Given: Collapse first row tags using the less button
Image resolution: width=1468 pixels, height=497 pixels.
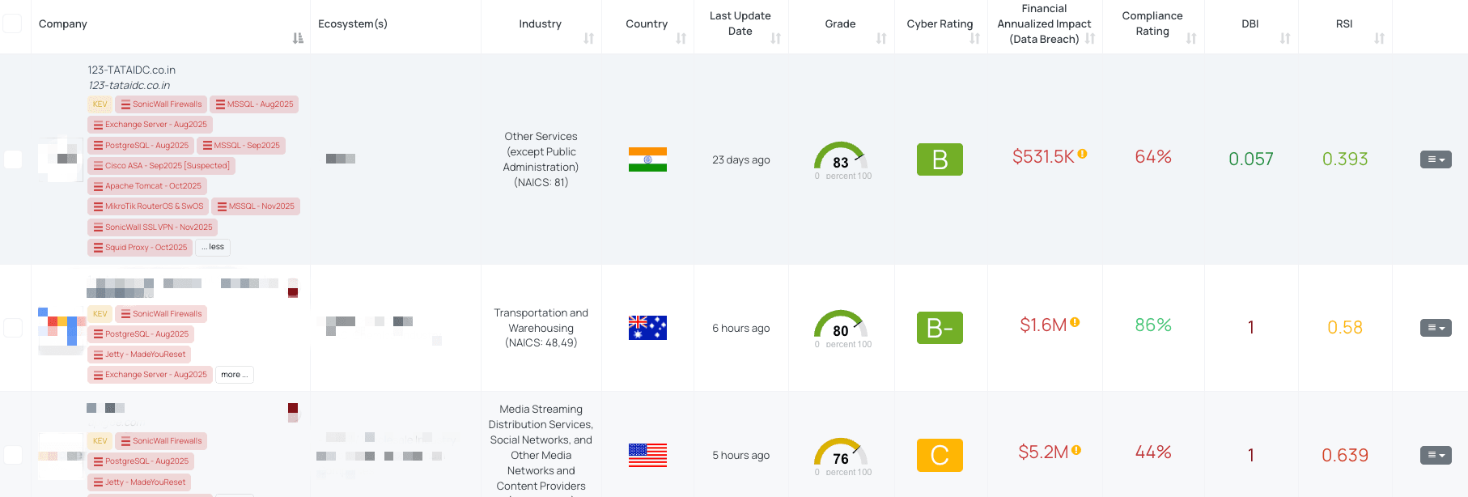Looking at the screenshot, I should (x=213, y=246).
